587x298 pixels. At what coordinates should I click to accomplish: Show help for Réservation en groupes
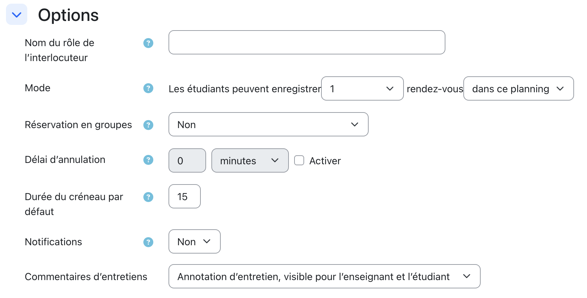(148, 125)
